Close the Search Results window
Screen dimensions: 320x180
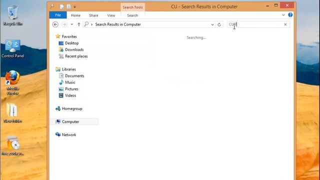tap(287, 5)
